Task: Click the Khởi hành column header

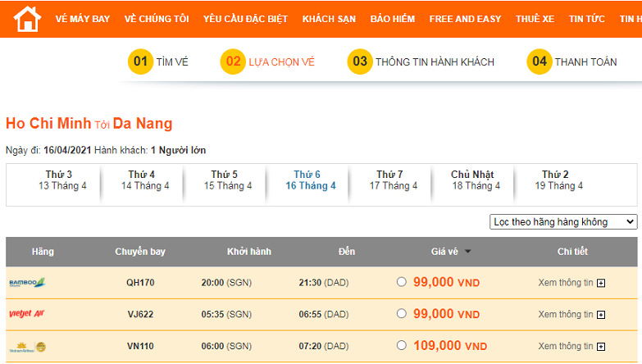Action: pyautogui.click(x=249, y=252)
